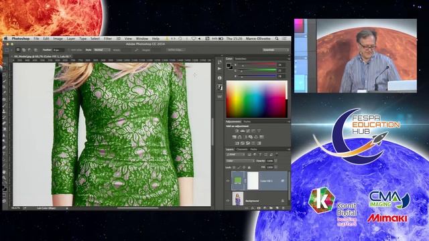Switch to the Swatches tab
This screenshot has height=241, width=429.
tap(241, 59)
